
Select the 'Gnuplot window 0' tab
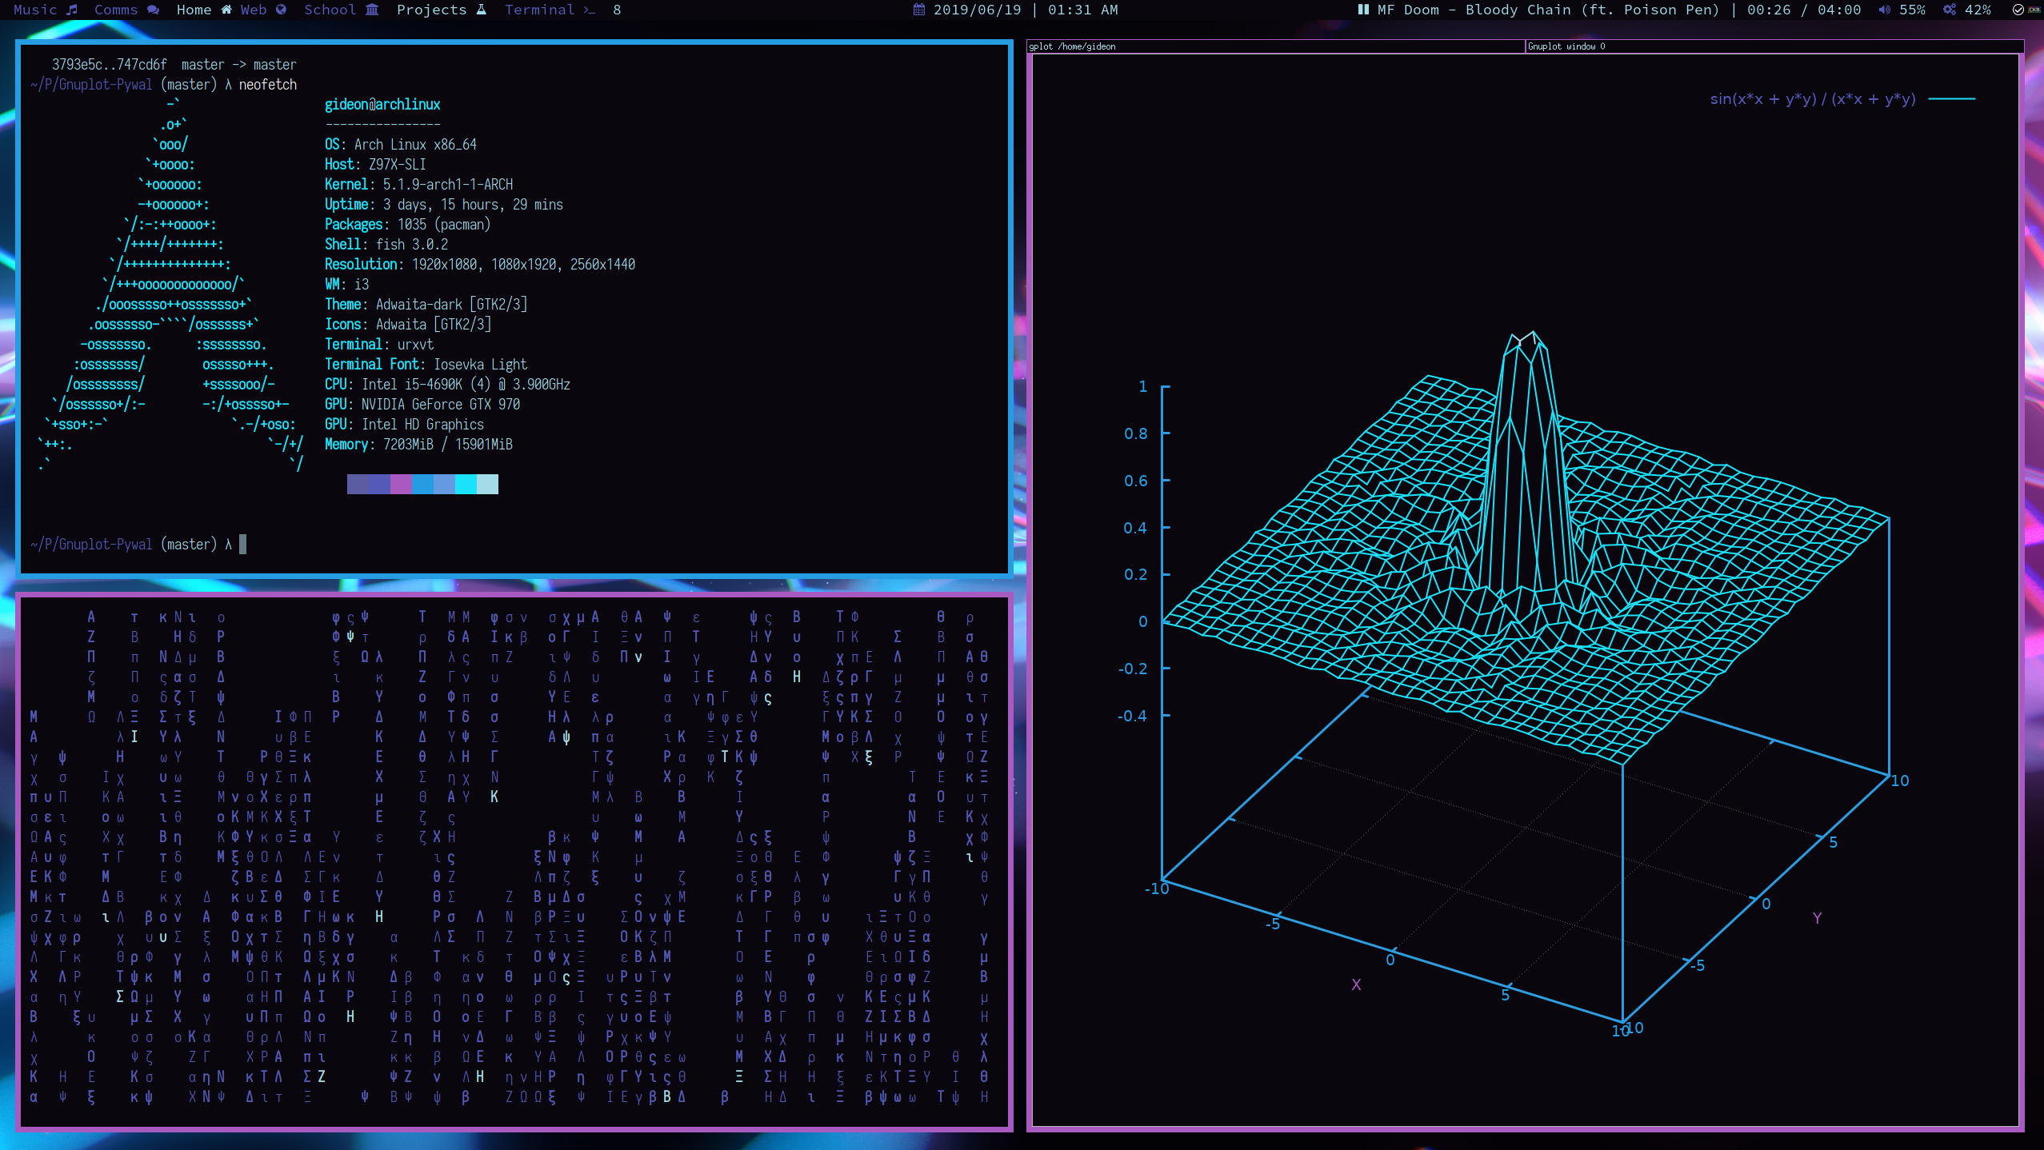coord(1774,46)
